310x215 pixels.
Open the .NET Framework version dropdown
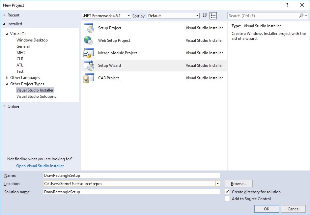(x=106, y=16)
